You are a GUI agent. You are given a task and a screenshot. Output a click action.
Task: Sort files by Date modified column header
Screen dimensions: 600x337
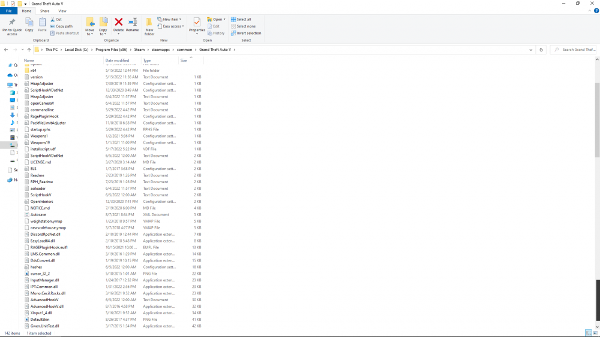[118, 60]
